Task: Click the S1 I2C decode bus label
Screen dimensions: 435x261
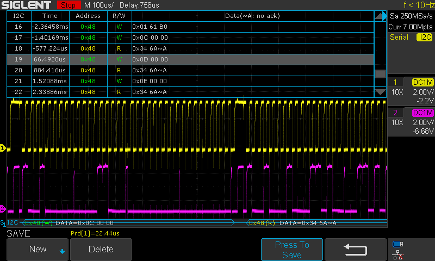Action: [9, 223]
